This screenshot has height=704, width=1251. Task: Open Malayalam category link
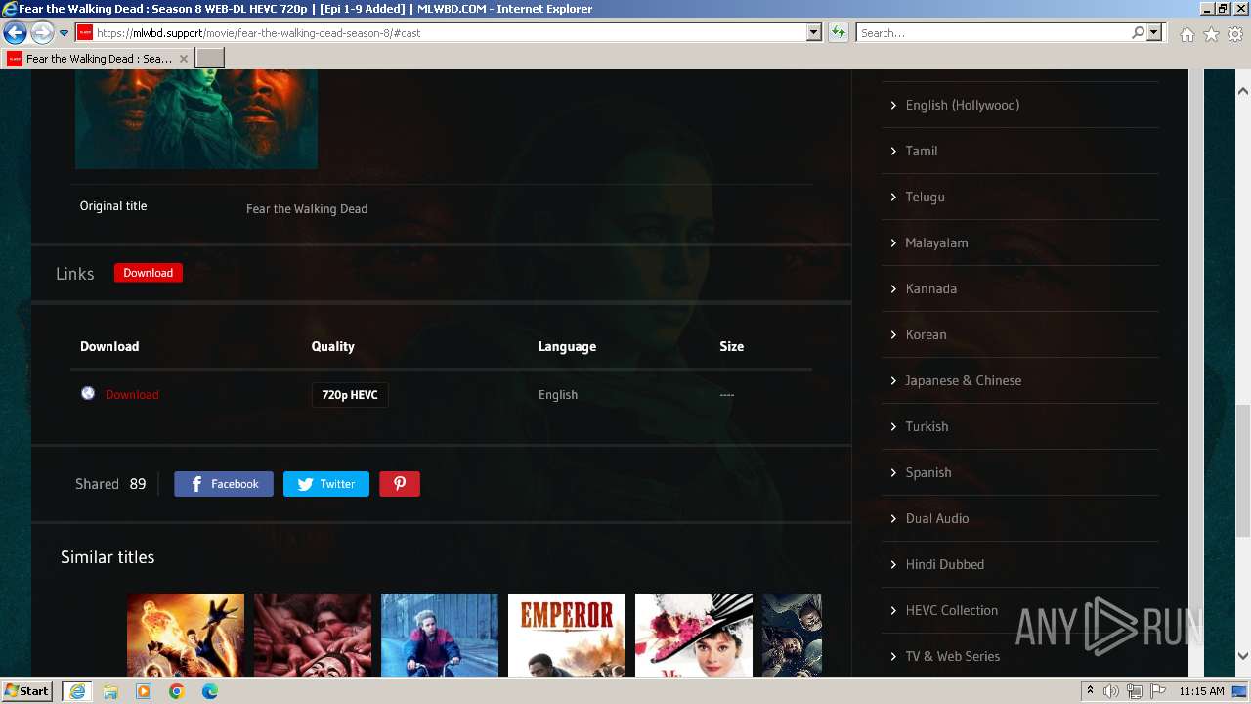pos(936,242)
